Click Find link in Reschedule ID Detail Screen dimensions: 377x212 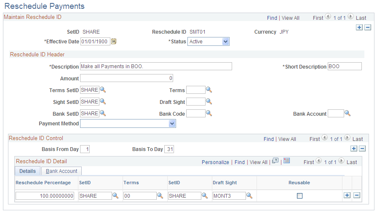point(240,162)
